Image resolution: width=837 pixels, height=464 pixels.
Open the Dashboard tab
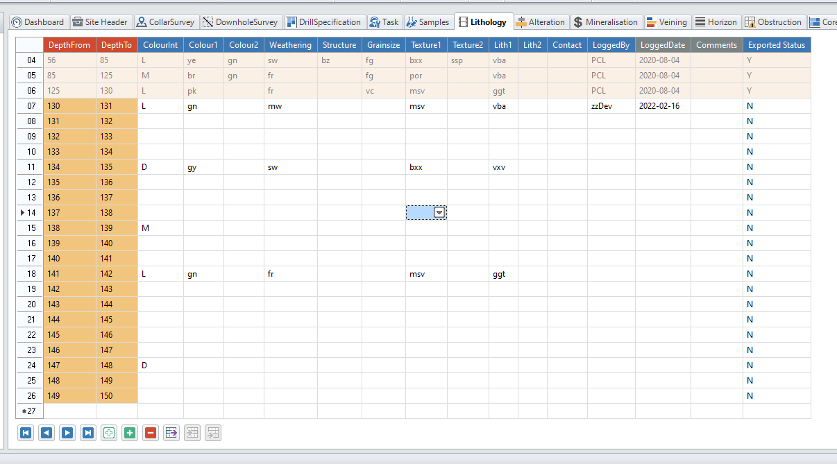click(38, 22)
